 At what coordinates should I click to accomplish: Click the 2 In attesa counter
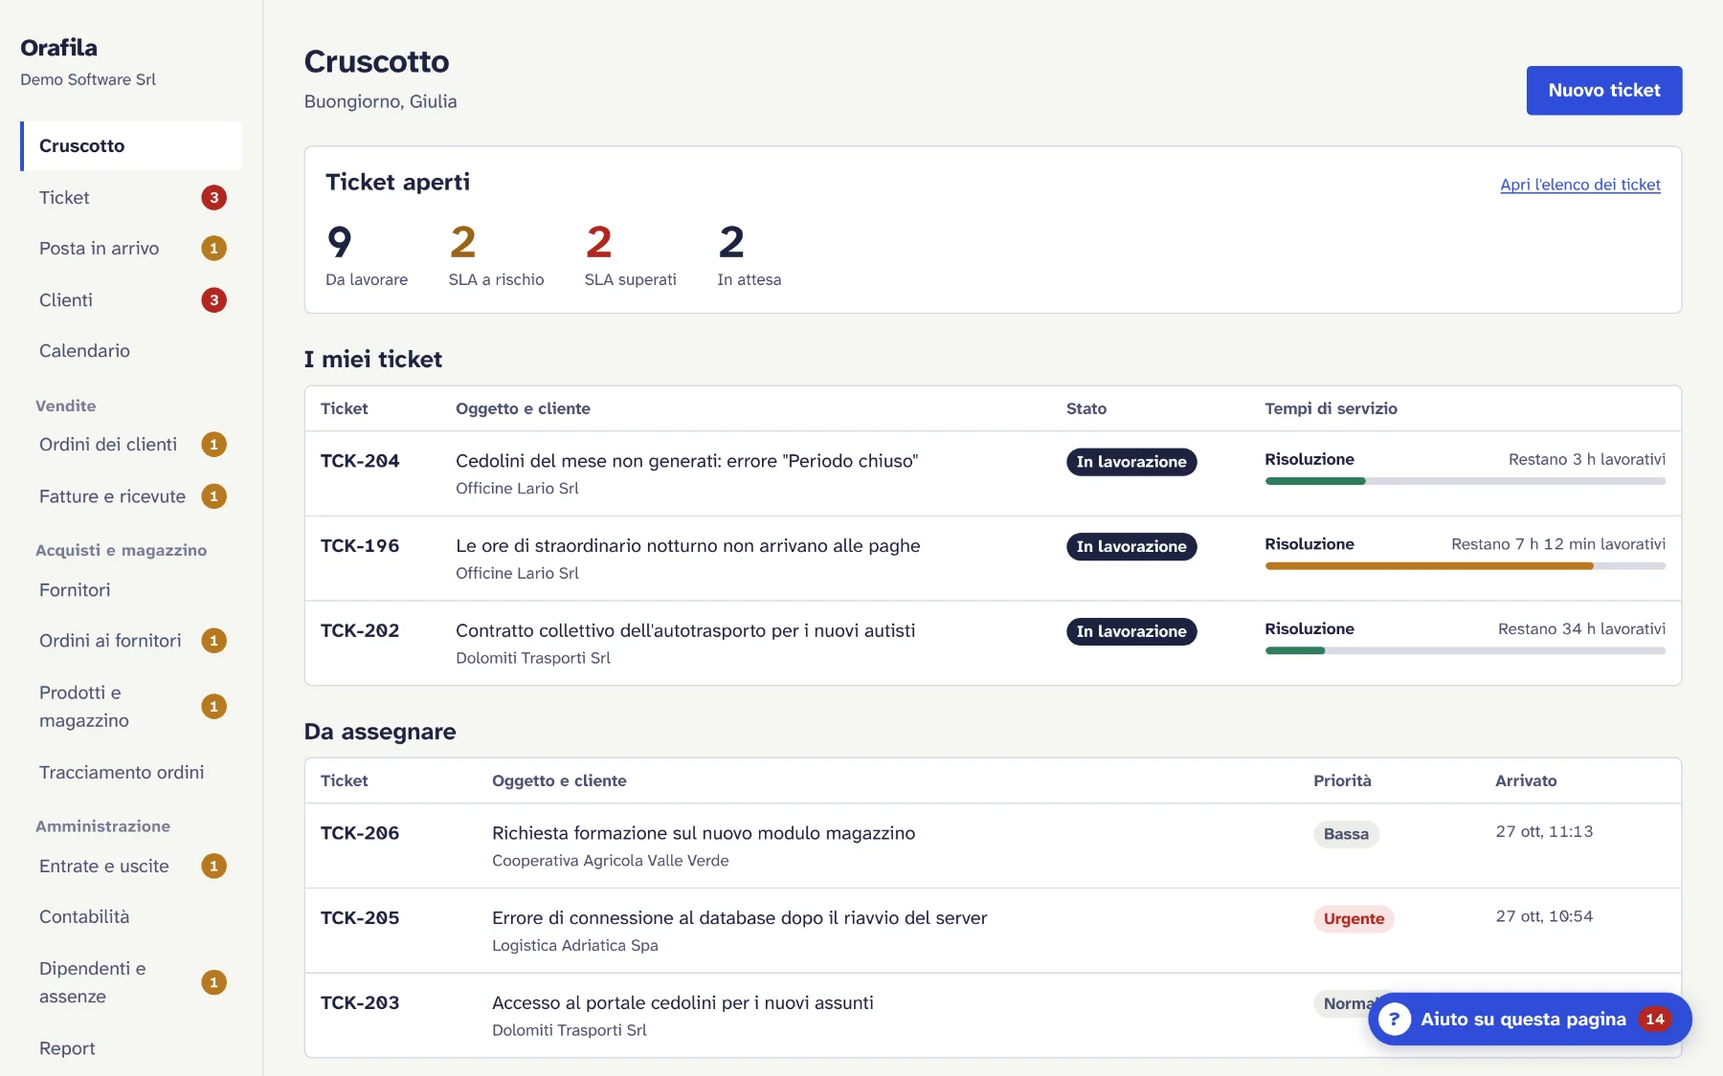749,254
